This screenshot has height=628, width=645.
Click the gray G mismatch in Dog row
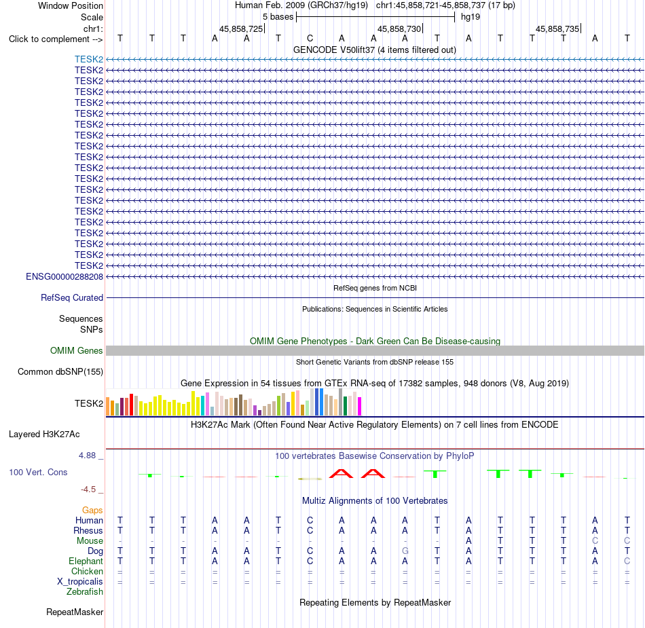coord(405,551)
